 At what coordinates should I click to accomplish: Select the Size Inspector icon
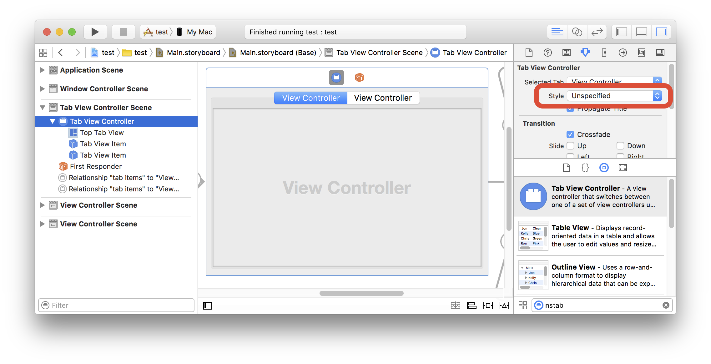pos(603,53)
